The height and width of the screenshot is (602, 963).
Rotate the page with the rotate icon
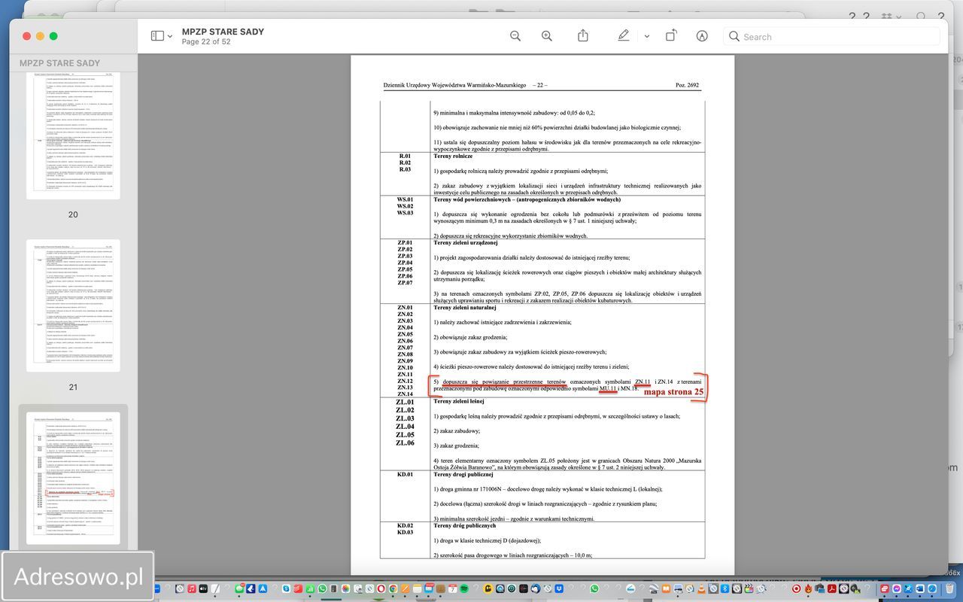pyautogui.click(x=671, y=36)
